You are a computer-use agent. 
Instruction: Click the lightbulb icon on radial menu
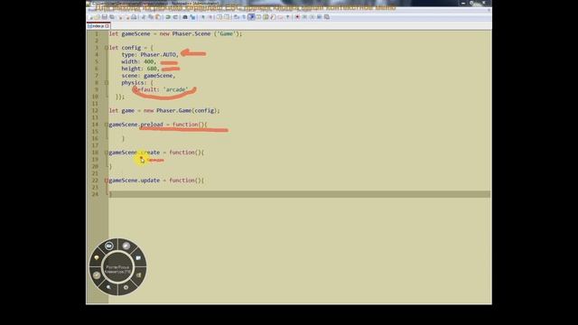point(97,257)
